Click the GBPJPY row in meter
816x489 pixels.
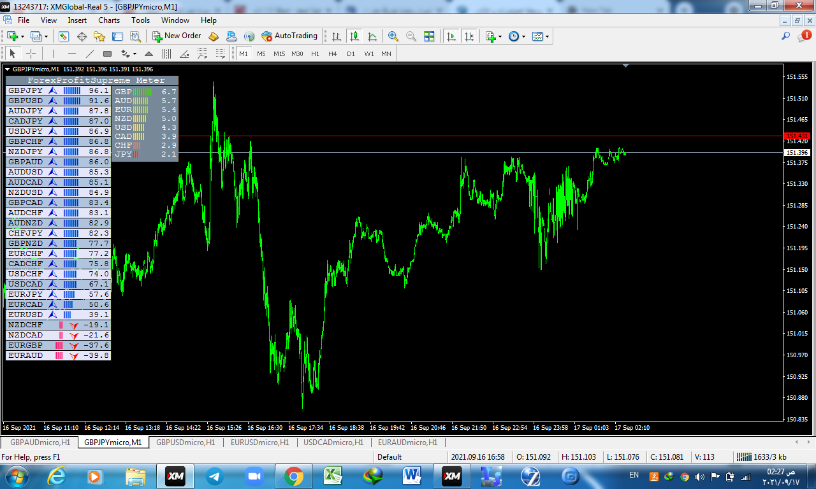pos(58,90)
